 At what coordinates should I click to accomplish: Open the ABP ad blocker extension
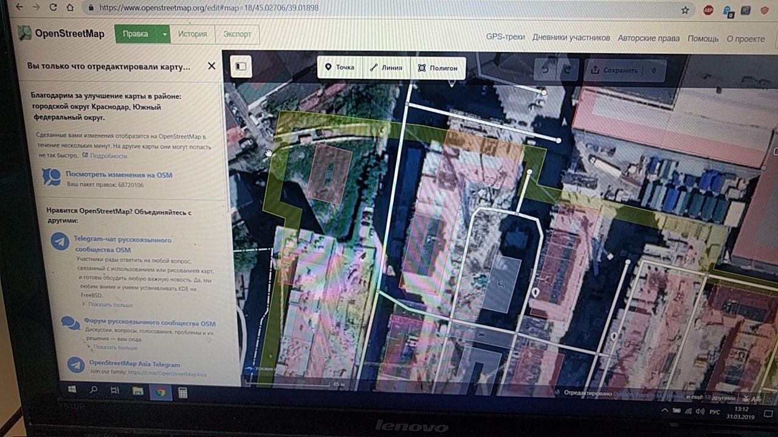coord(708,10)
